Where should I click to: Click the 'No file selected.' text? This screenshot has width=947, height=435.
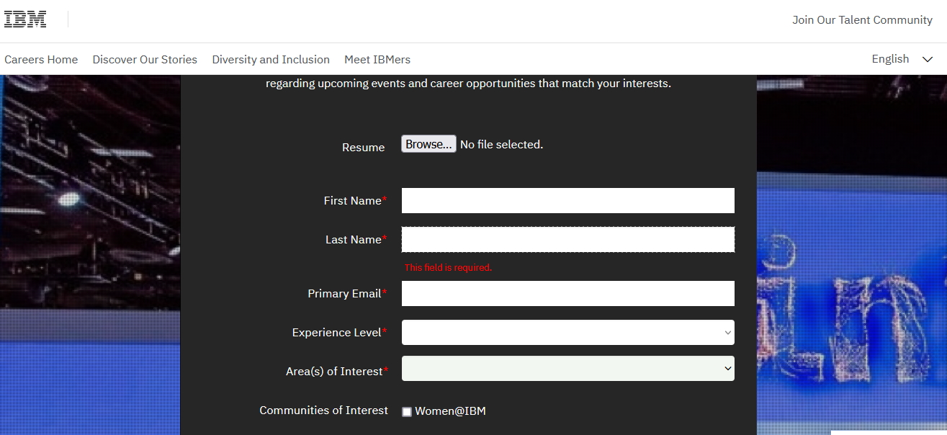[x=501, y=144]
